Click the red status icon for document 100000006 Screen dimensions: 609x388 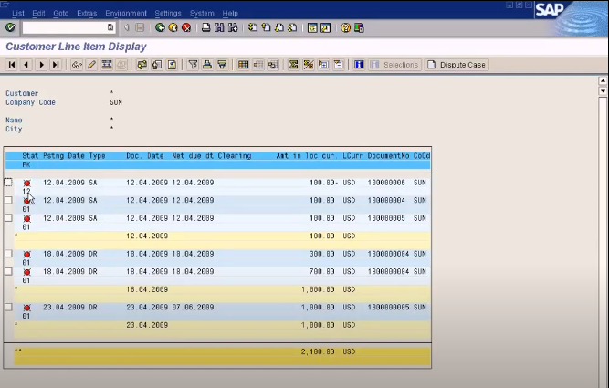point(26,183)
